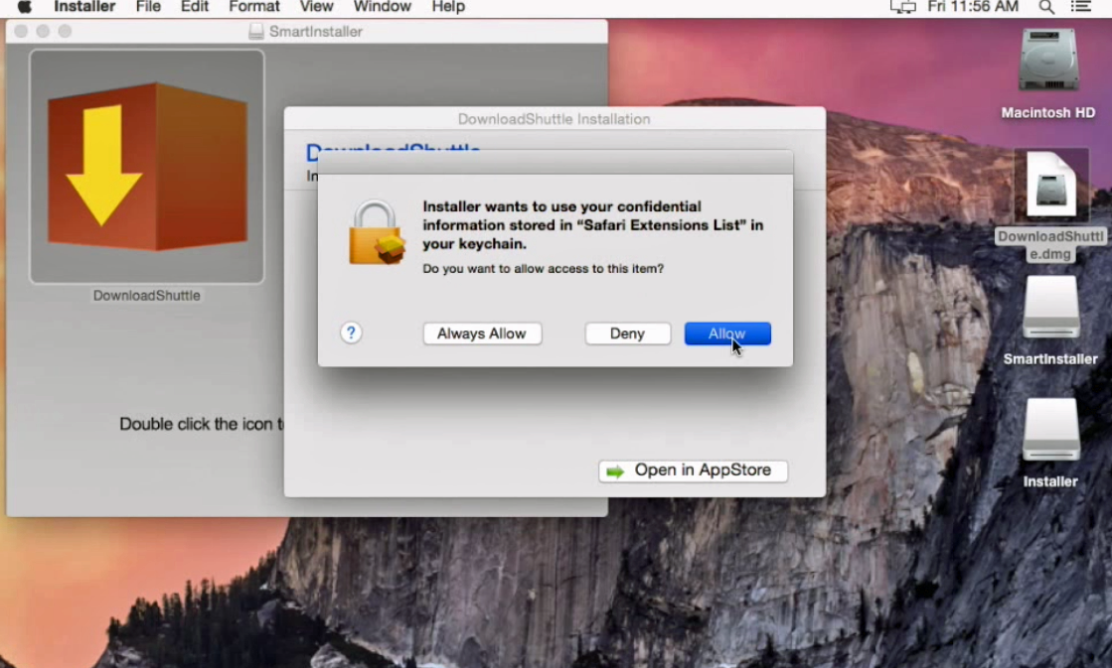Open the View menu
1112x668 pixels.
316,7
